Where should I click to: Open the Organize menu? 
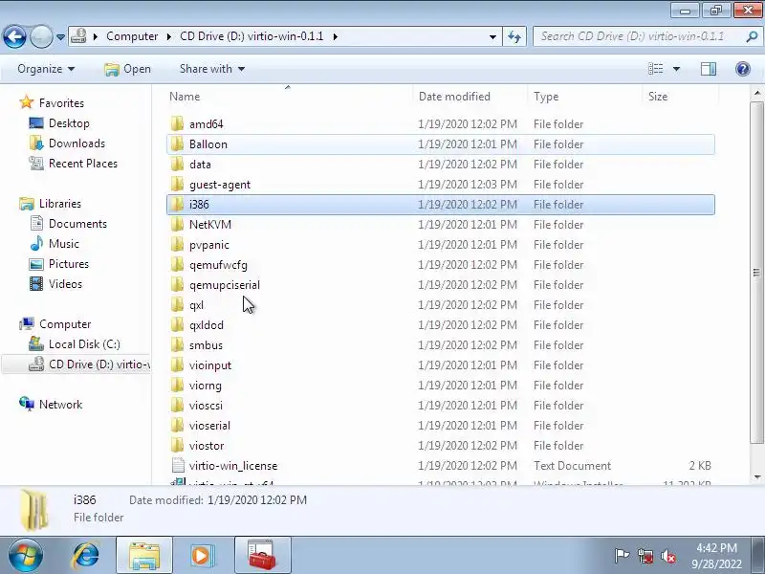46,69
